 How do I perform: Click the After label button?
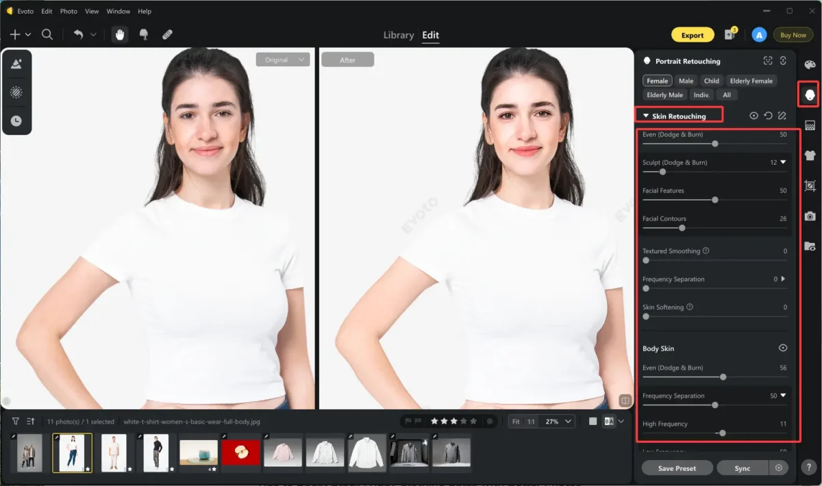(x=347, y=60)
